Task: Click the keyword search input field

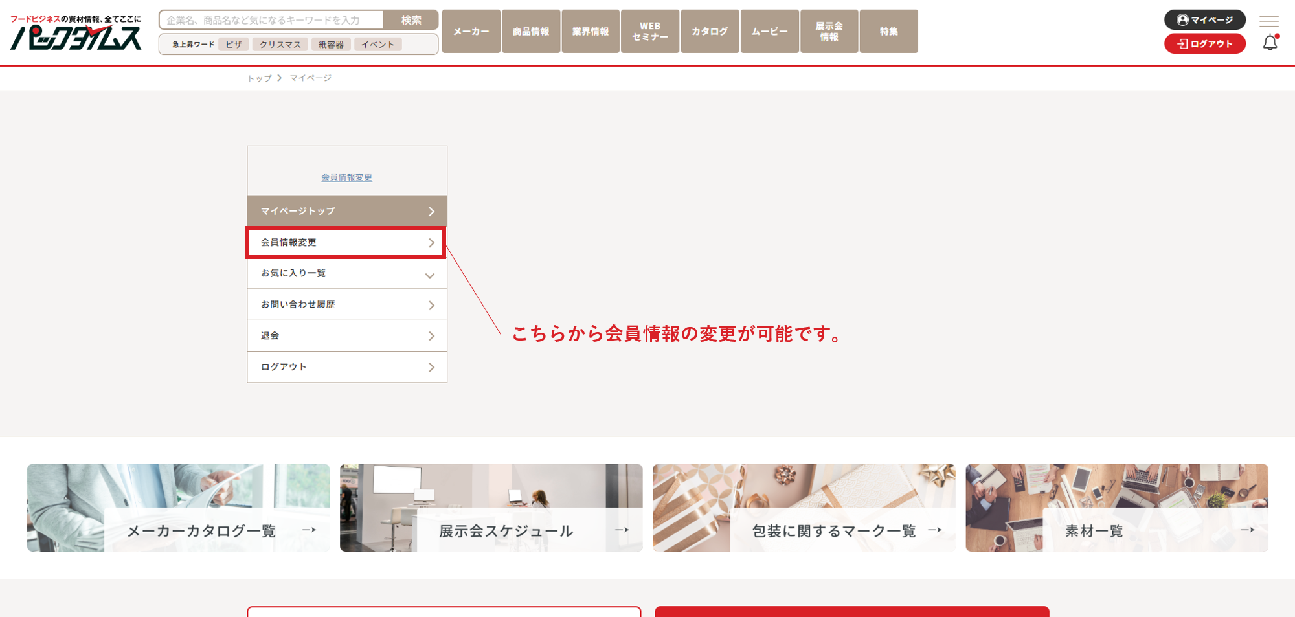Action: (272, 20)
